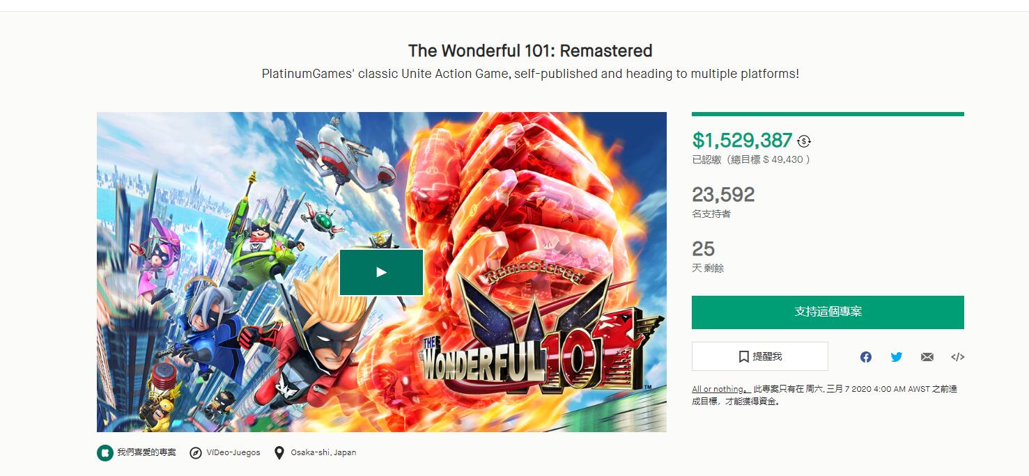This screenshot has height=476, width=1029.
Task: Click the currency conversion icon beside $1,529,387
Action: pyautogui.click(x=804, y=141)
